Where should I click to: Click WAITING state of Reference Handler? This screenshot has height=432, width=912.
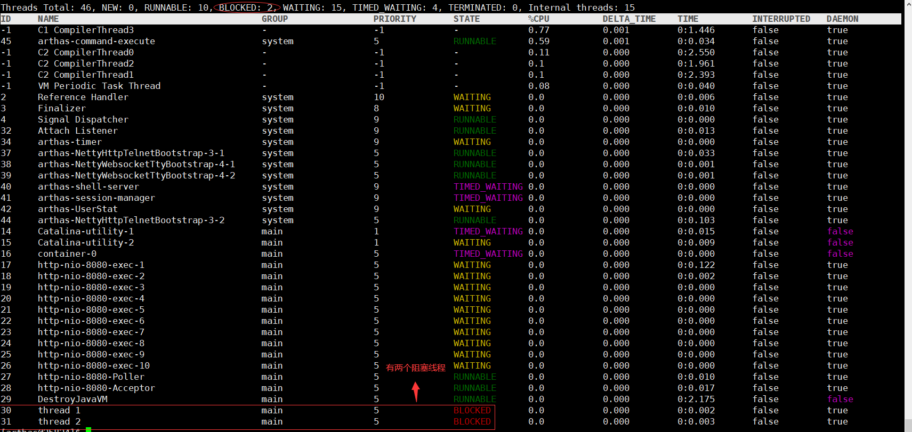click(472, 97)
